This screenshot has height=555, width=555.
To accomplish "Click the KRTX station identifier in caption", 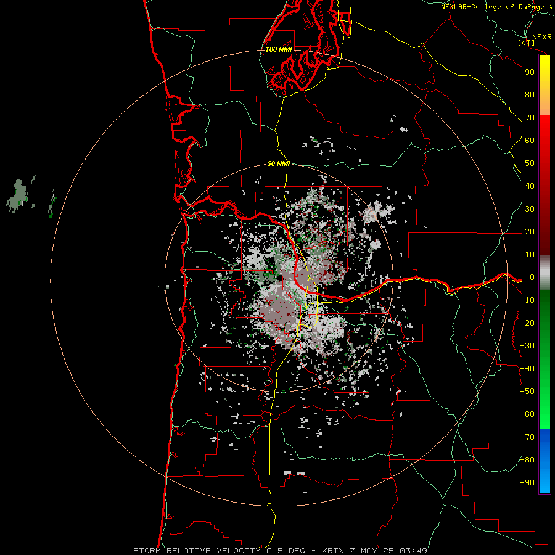I will 334,551.
